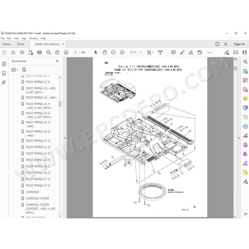Open the Help menu
The width and height of the screenshot is (249, 249).
43,38
